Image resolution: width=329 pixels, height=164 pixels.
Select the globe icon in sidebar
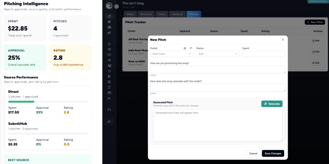click(109, 22)
